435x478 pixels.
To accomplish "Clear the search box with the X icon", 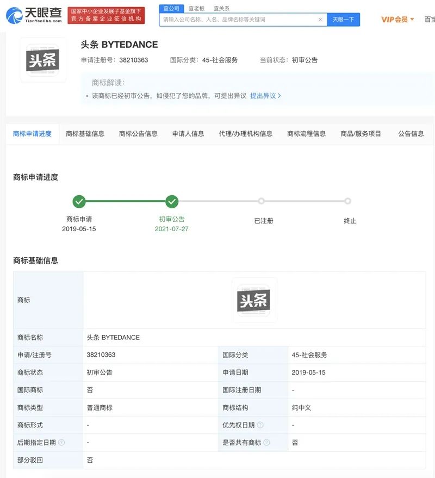I will (x=320, y=20).
